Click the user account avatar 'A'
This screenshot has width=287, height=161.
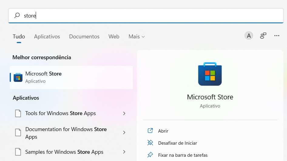click(x=249, y=36)
